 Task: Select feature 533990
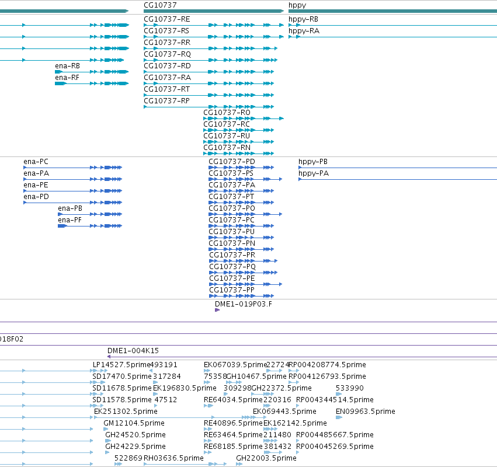click(350, 388)
